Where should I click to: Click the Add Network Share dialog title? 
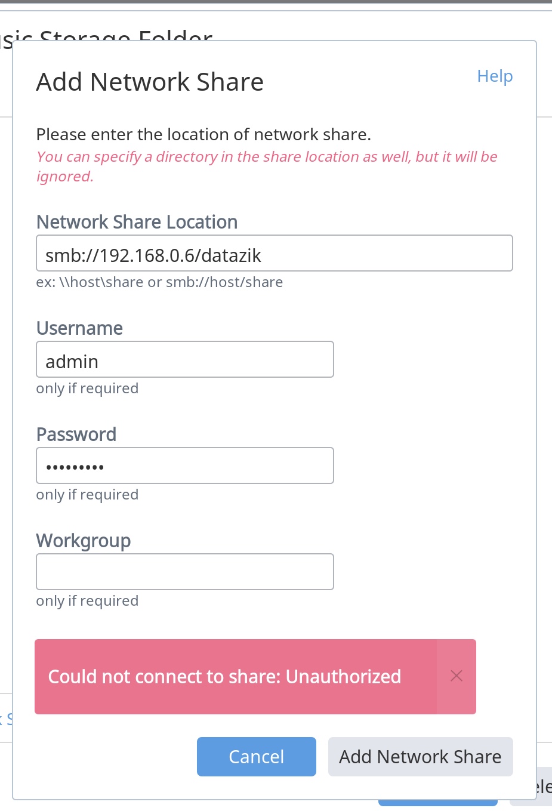pos(150,82)
